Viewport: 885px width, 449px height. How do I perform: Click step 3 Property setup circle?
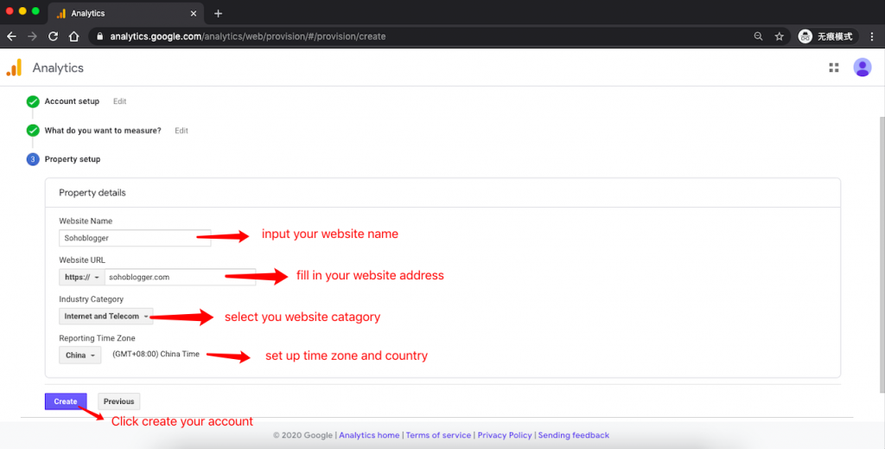(33, 159)
